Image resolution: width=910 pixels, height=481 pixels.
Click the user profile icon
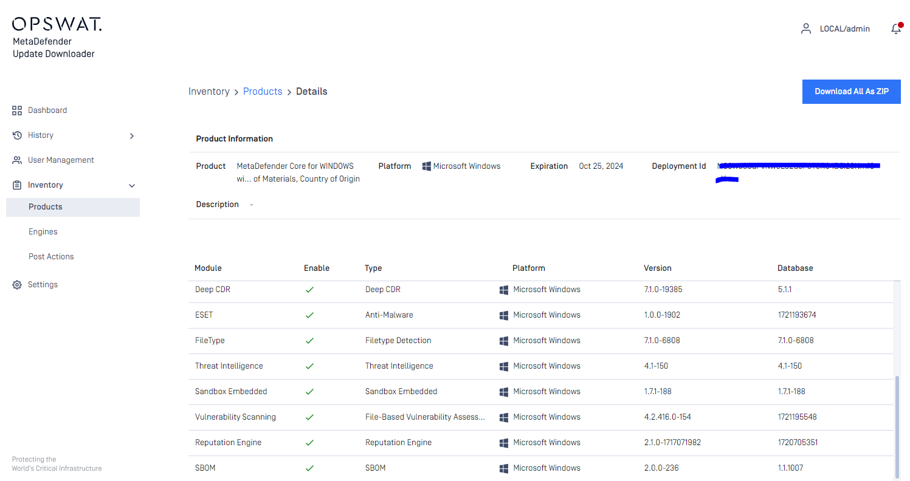tap(806, 29)
